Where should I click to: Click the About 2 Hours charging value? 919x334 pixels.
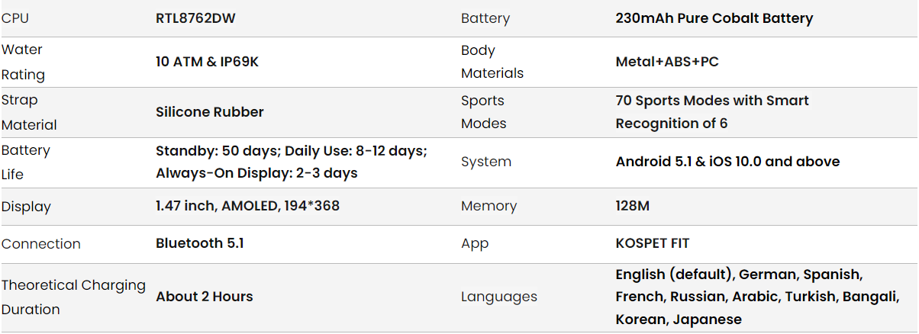click(204, 297)
